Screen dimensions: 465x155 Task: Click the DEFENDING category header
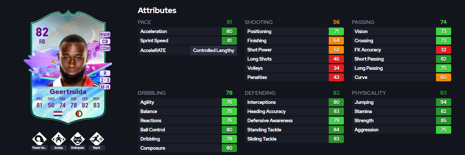(x=260, y=93)
